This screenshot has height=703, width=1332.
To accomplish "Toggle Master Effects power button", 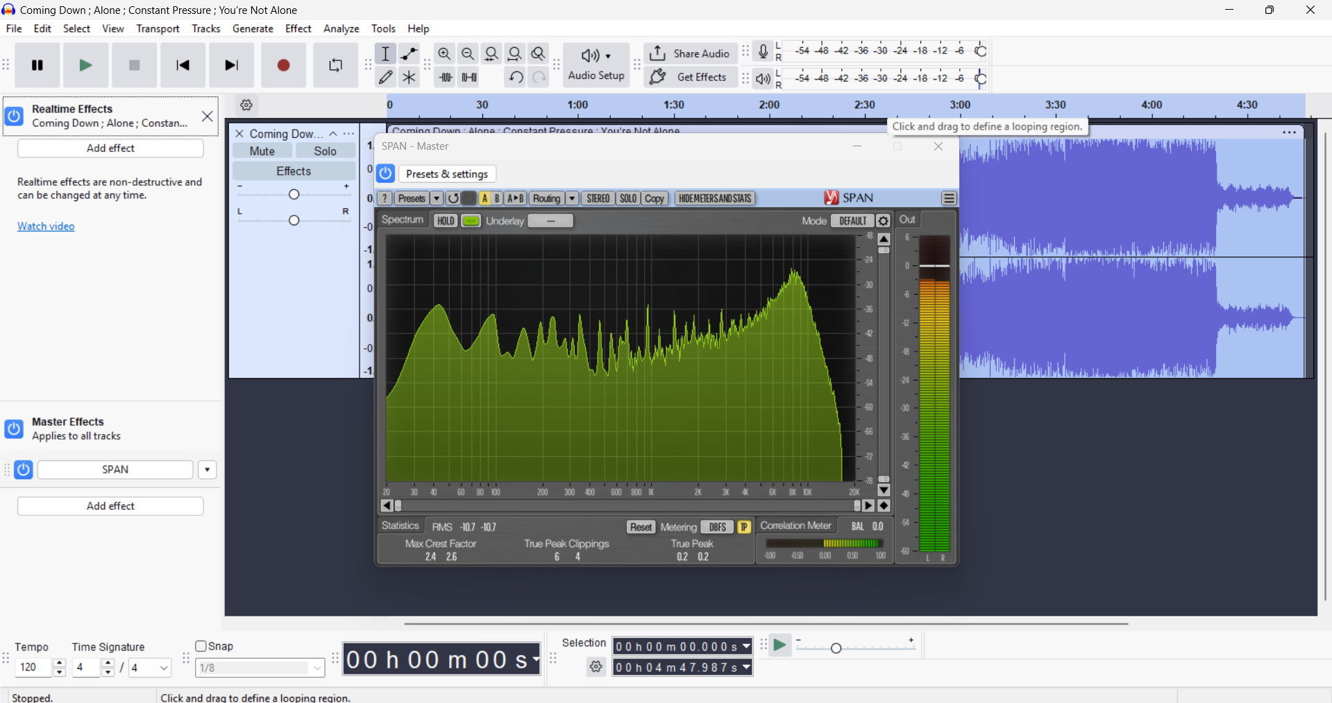I will click(14, 429).
